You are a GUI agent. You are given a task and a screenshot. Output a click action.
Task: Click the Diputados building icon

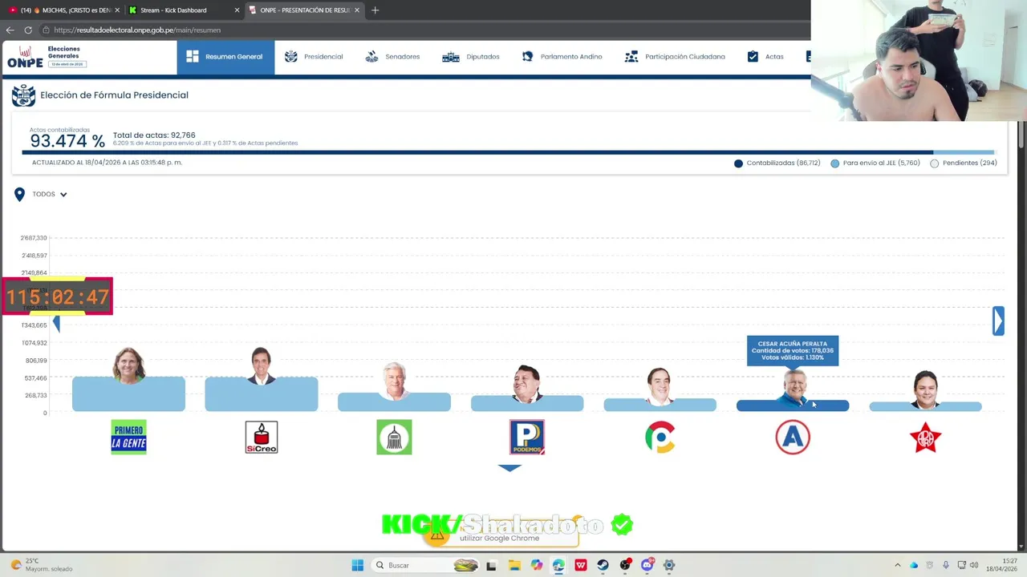click(451, 57)
